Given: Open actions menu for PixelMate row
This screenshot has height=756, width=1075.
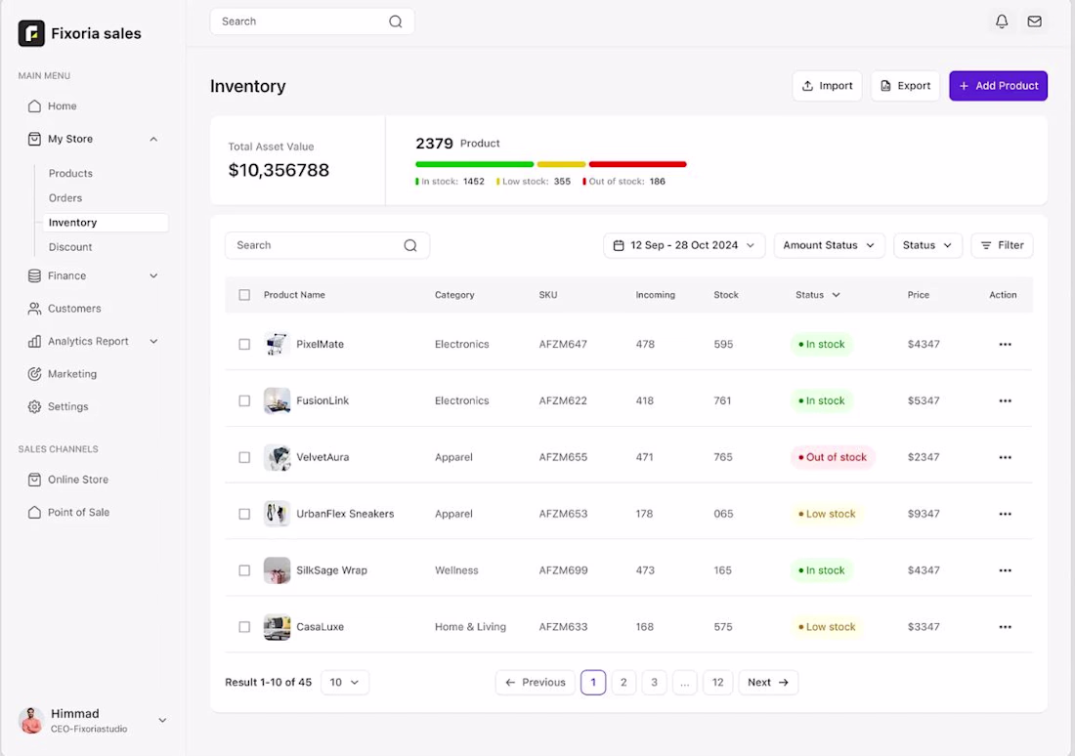Looking at the screenshot, I should [1005, 344].
